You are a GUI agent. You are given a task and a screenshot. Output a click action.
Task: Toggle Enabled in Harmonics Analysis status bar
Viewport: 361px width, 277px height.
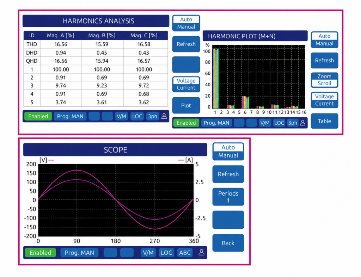(x=38, y=116)
